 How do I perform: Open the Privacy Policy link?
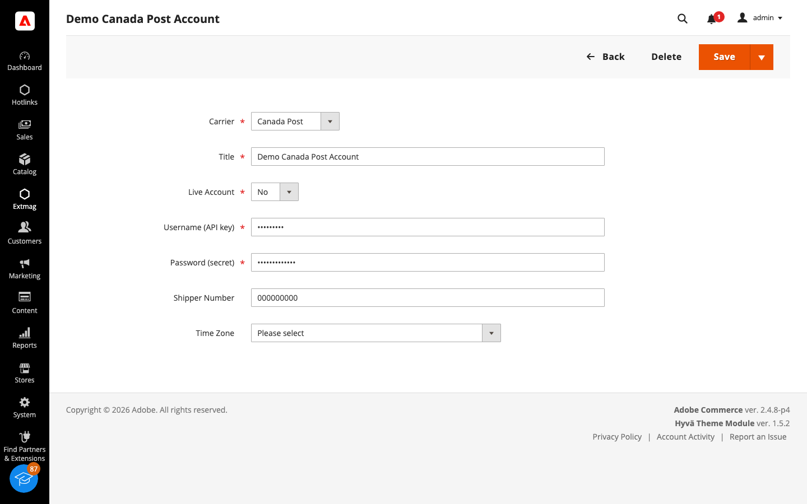(x=617, y=437)
